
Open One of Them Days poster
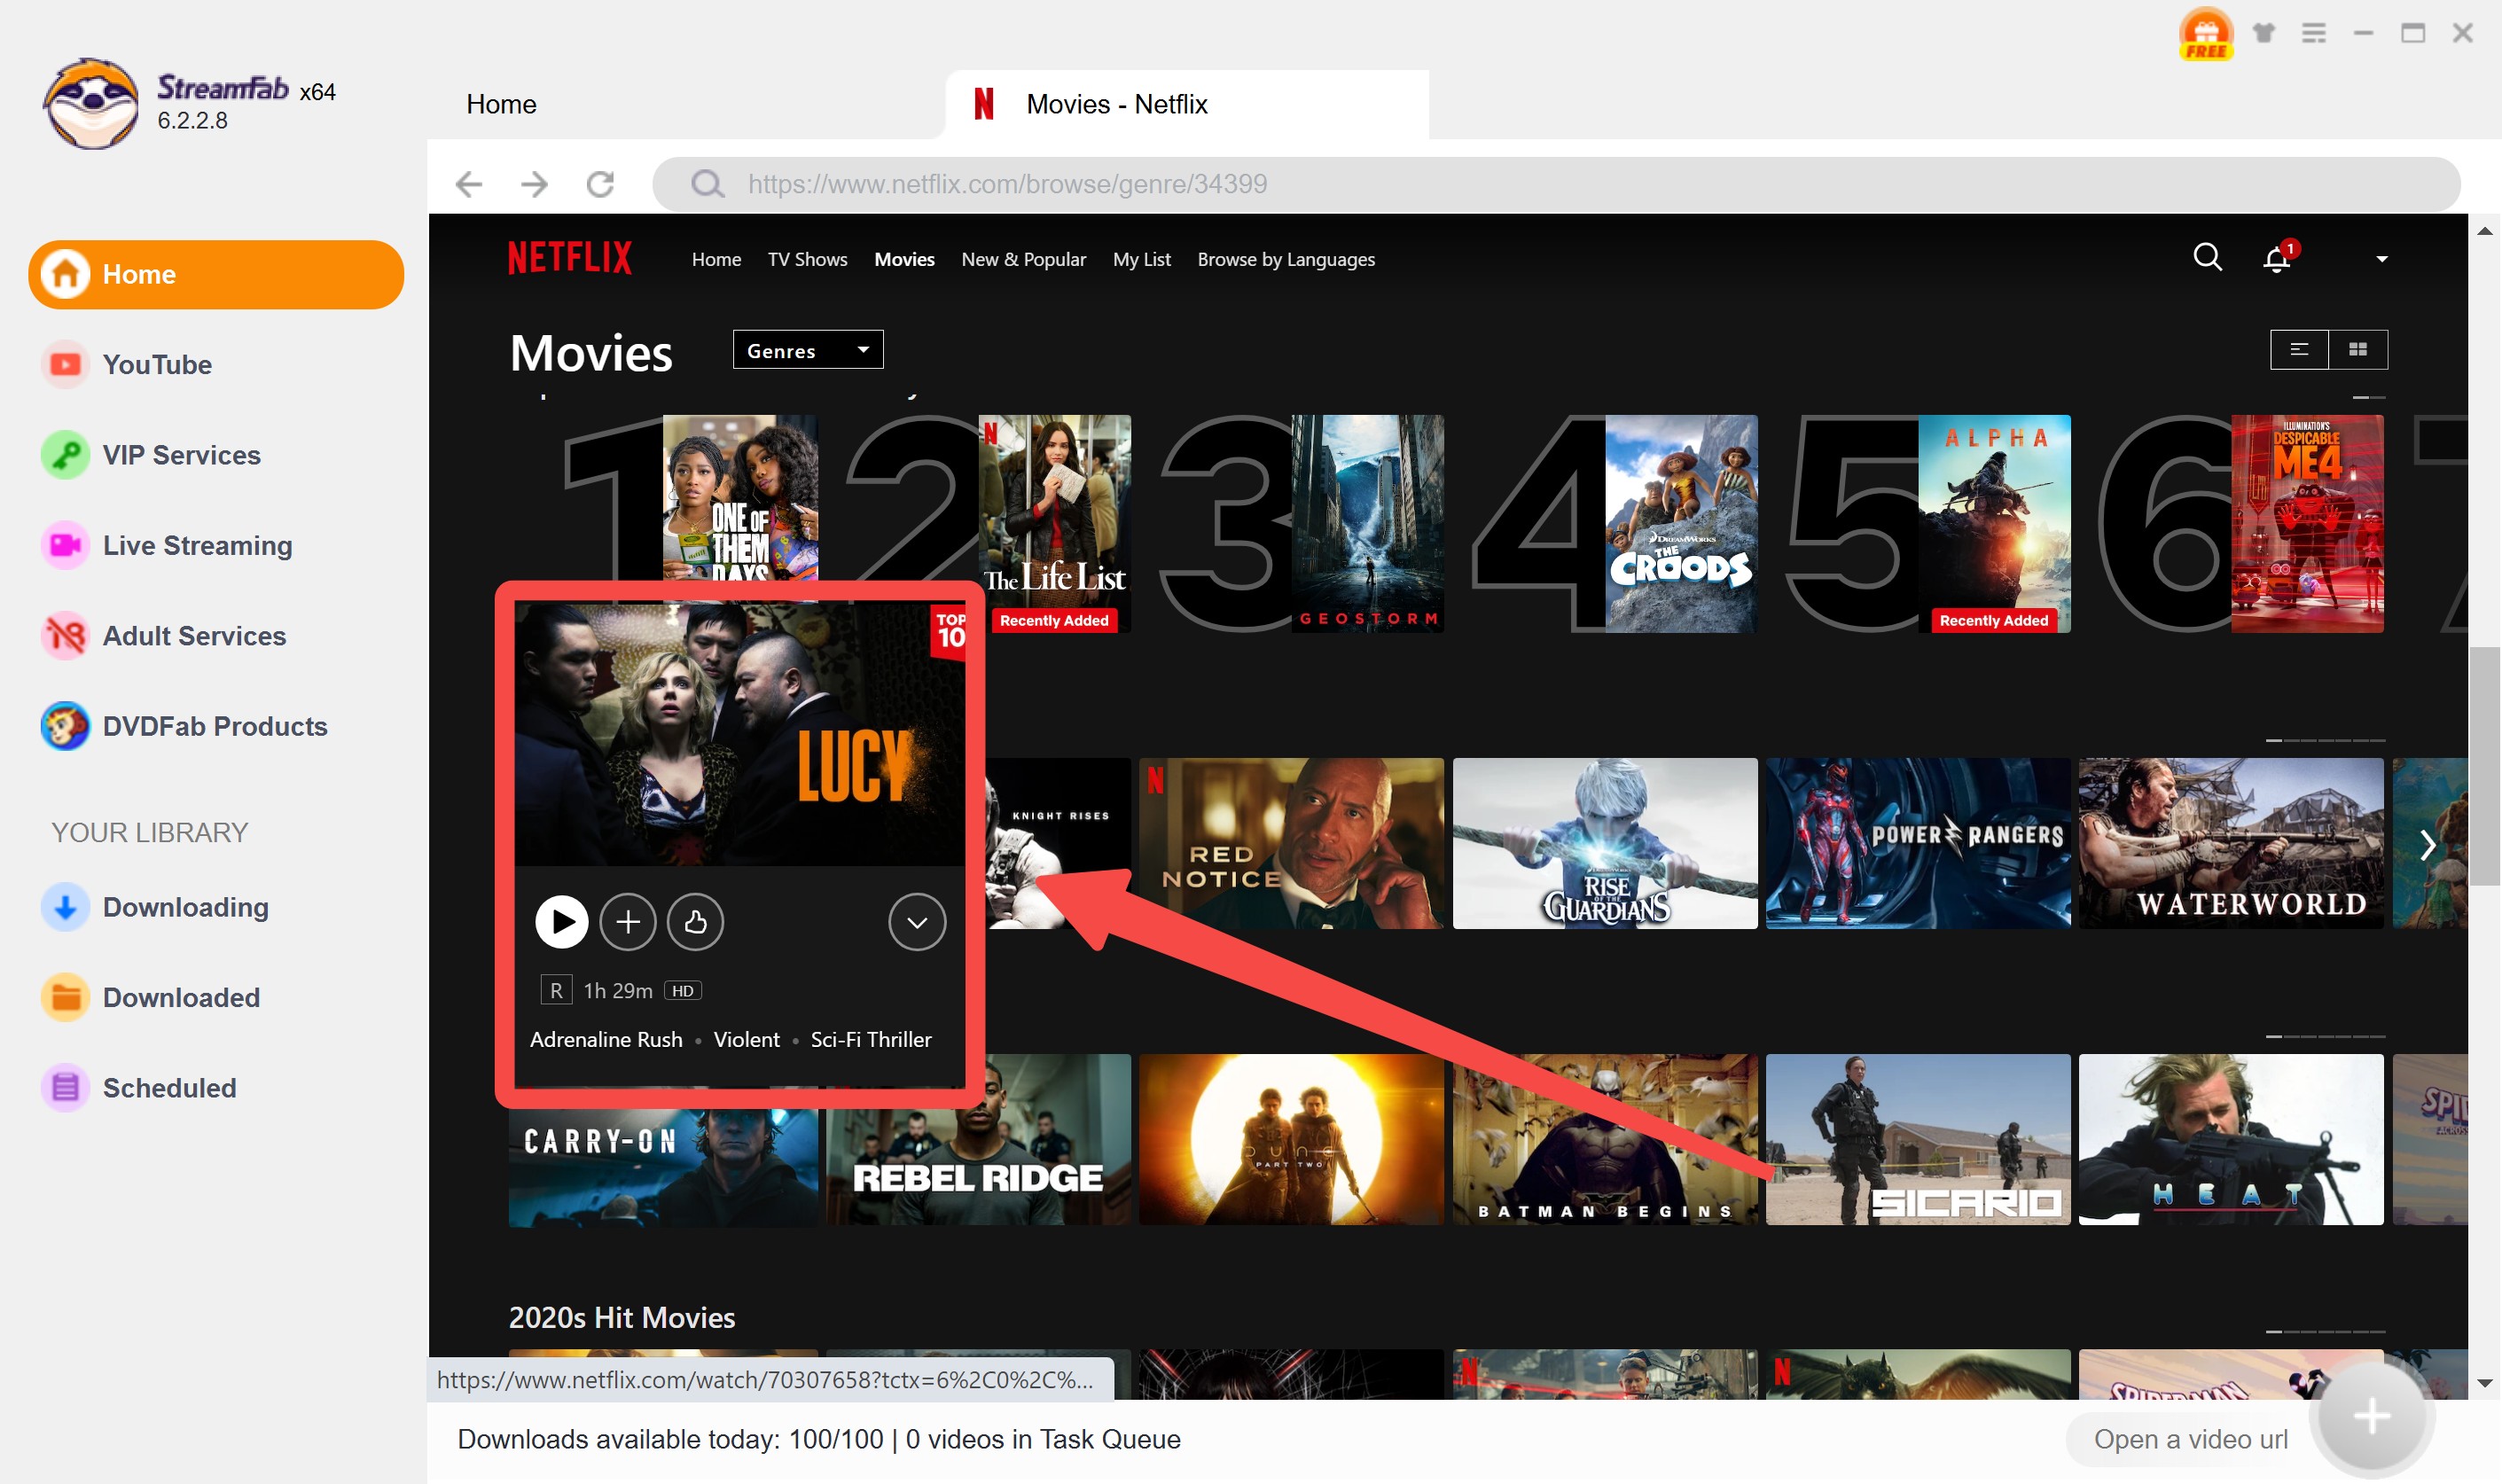pos(740,498)
